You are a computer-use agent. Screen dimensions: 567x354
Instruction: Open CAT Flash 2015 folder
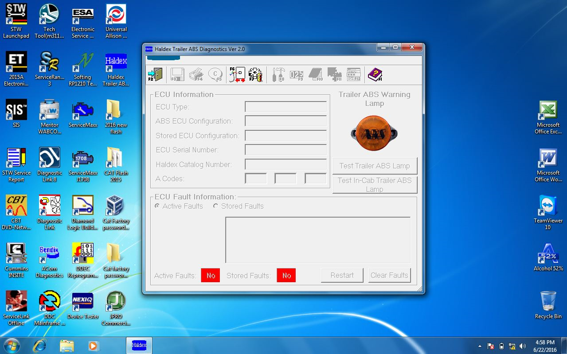coord(116,165)
